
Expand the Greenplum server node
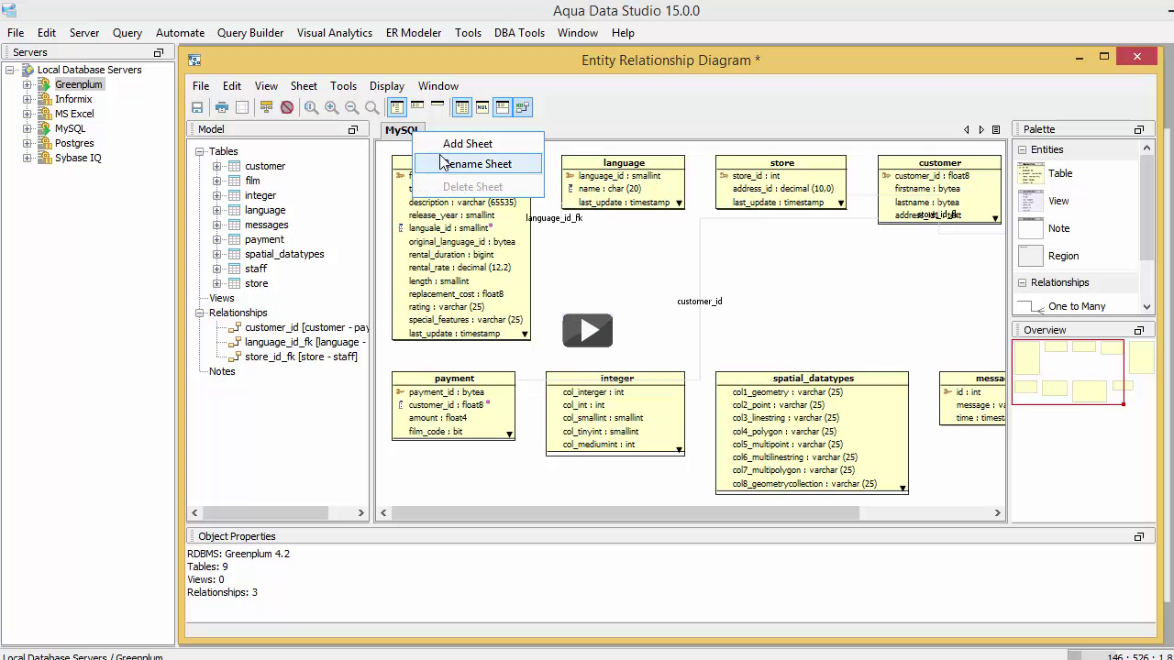[27, 84]
